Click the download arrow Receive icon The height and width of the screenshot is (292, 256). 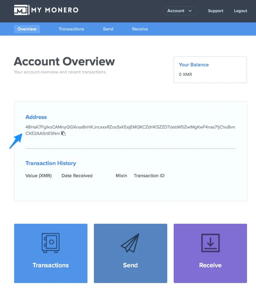(210, 243)
